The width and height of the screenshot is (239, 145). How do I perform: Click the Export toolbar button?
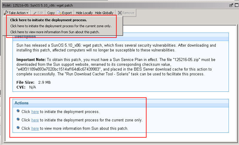point(65,13)
